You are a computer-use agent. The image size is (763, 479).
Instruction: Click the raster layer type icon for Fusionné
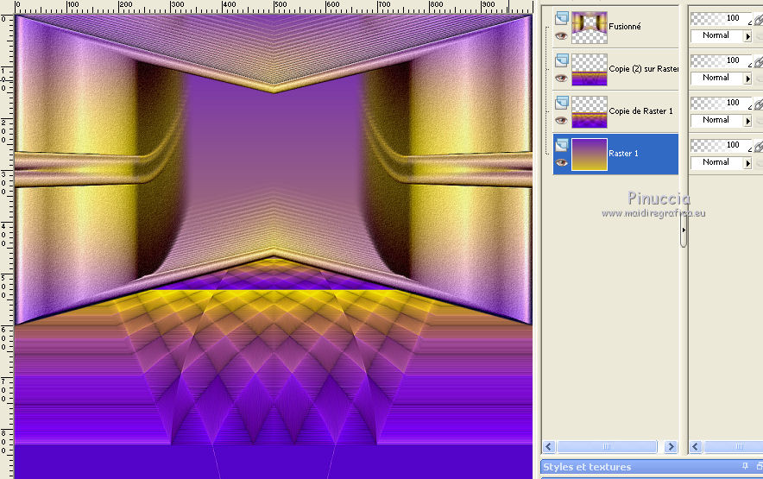(562, 18)
